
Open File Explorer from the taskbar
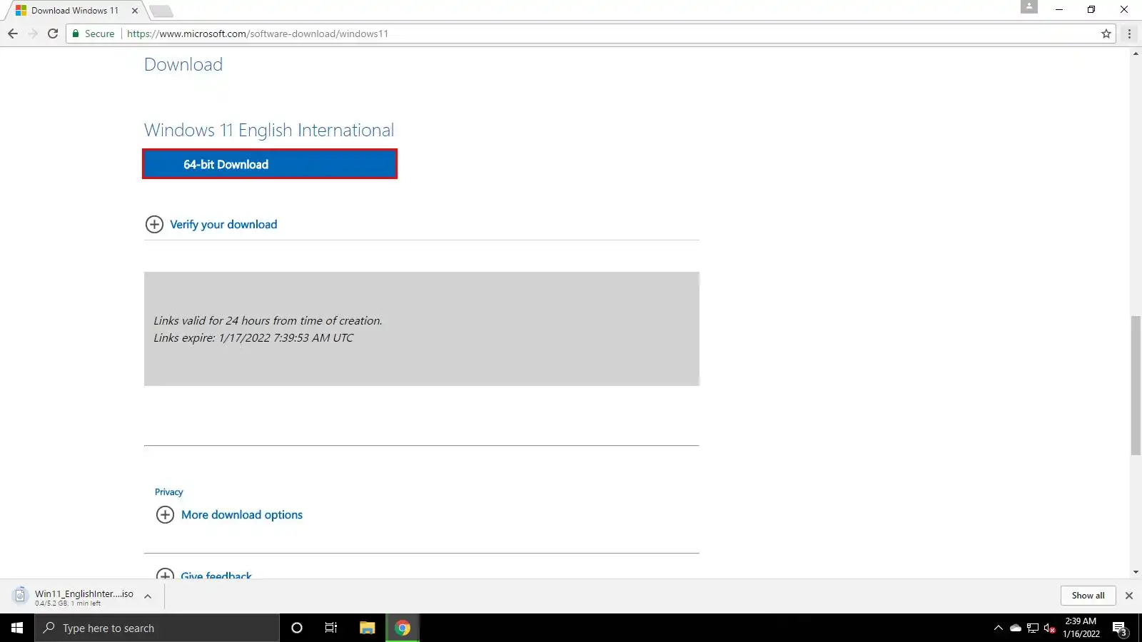pos(368,628)
